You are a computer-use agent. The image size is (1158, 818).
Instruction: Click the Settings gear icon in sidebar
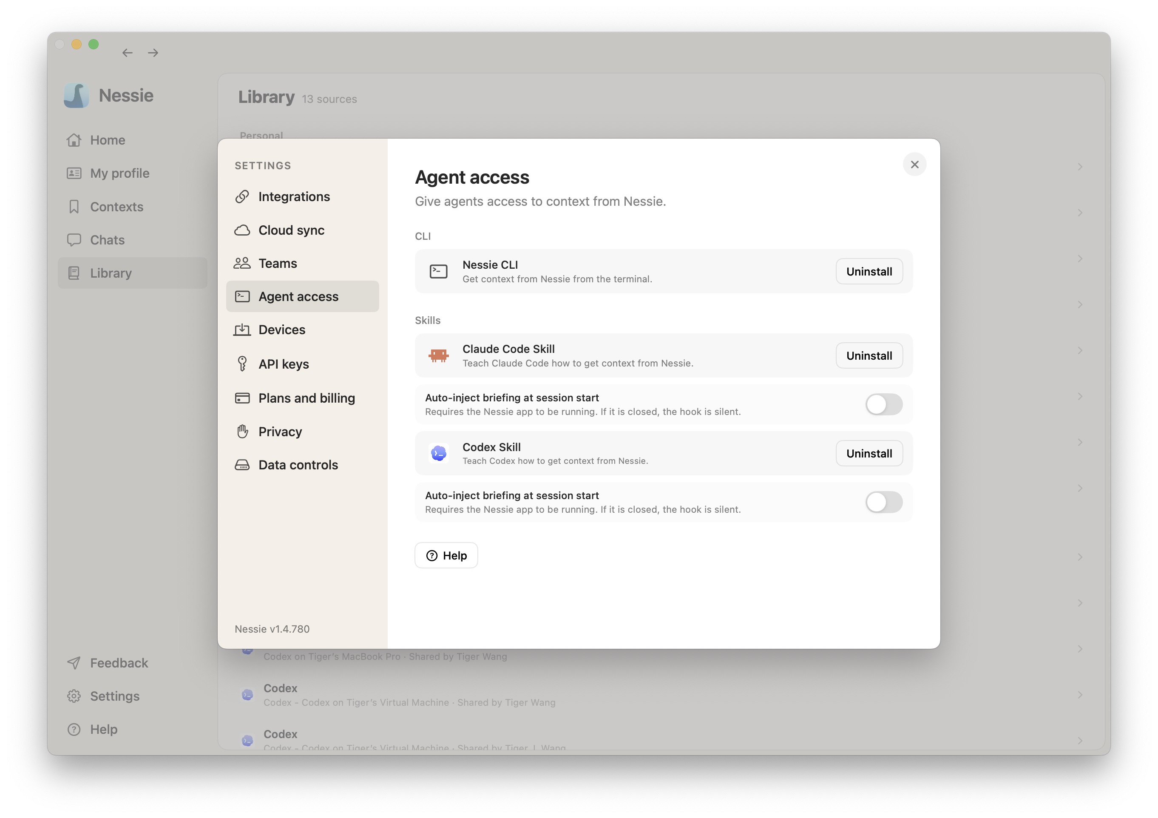click(x=74, y=696)
